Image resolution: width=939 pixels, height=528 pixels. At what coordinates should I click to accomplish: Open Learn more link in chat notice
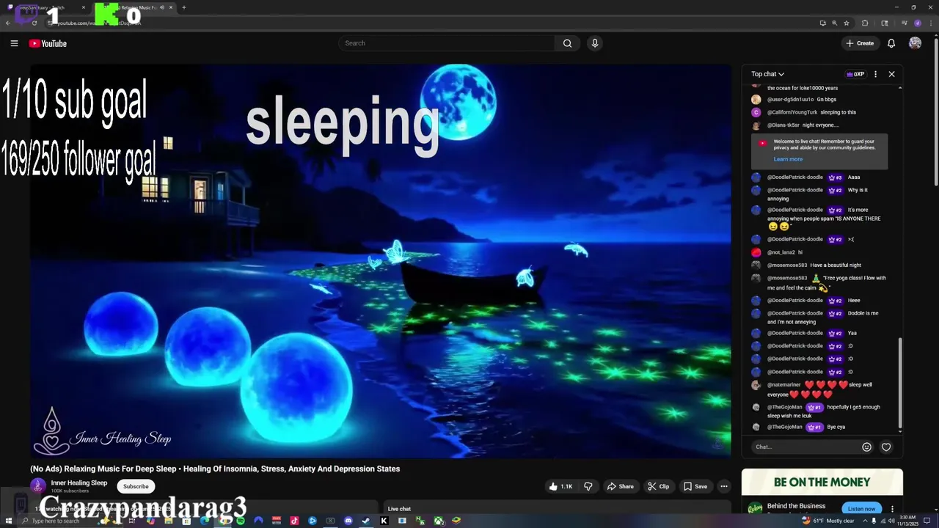pyautogui.click(x=788, y=159)
